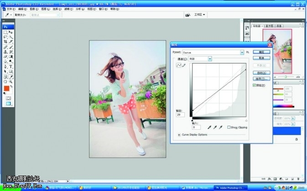Close the Curves dialog

pos(270,45)
